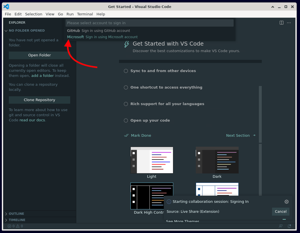Click the Mark Done double-check icon

click(126, 136)
